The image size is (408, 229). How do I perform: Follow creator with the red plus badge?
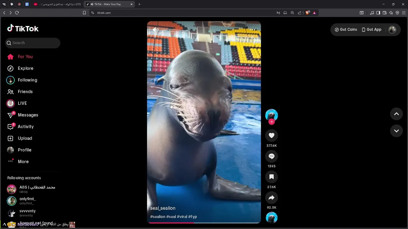(x=272, y=122)
